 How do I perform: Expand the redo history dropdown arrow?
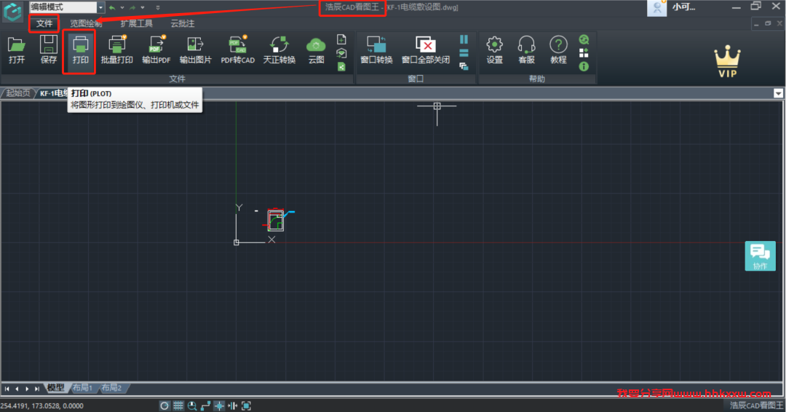pos(143,7)
